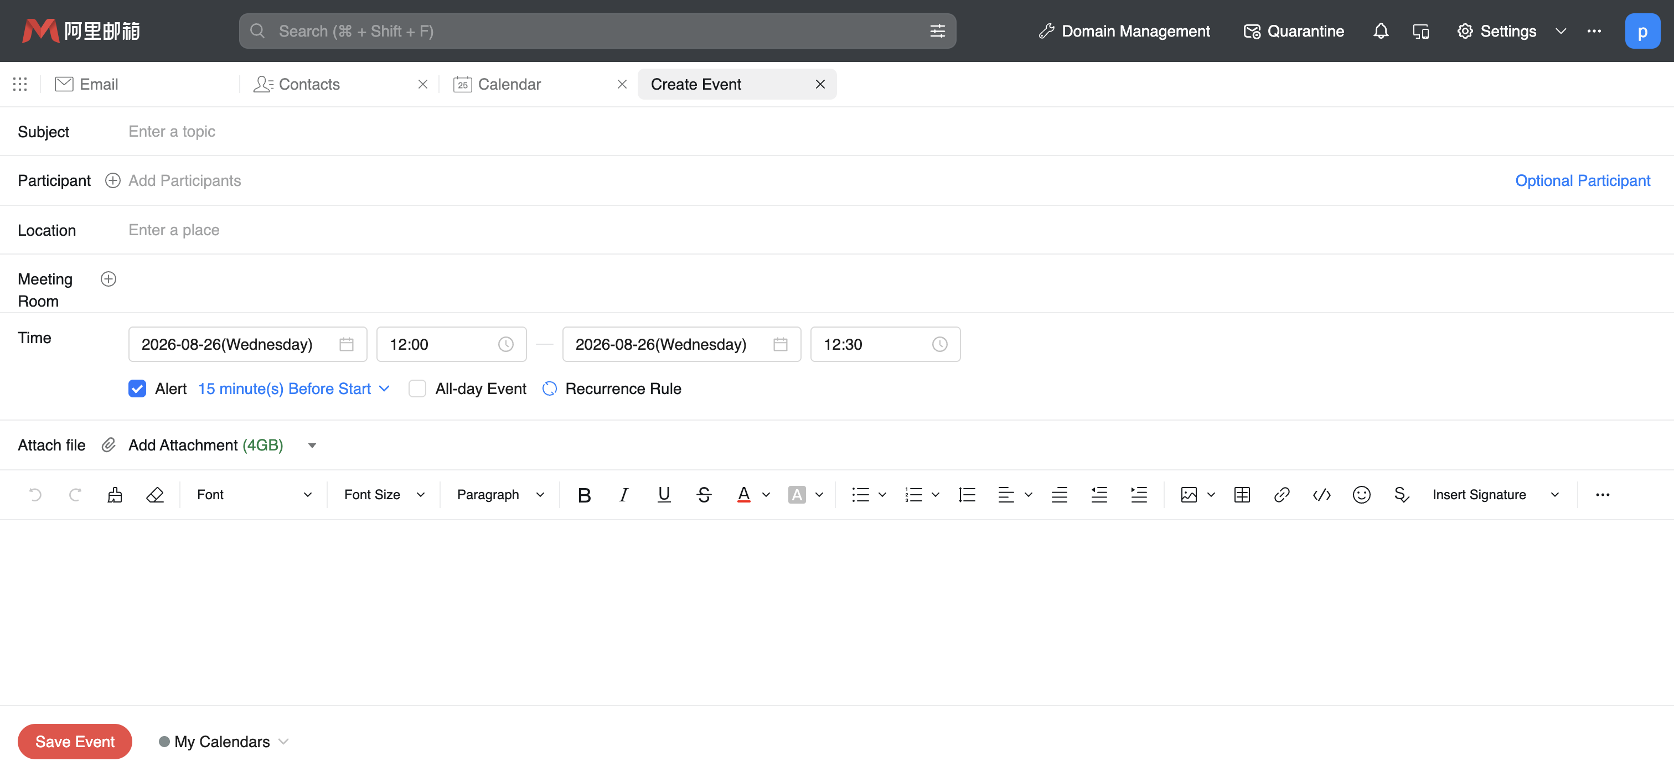Open the font color picker arrow
The width and height of the screenshot is (1674, 777).
766,495
